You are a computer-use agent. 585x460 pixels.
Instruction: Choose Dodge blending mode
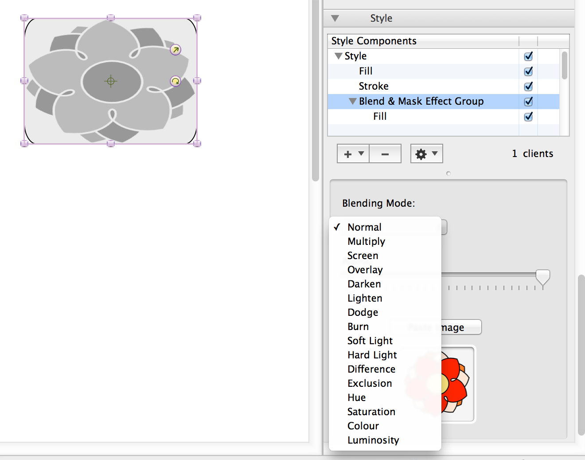(385, 312)
